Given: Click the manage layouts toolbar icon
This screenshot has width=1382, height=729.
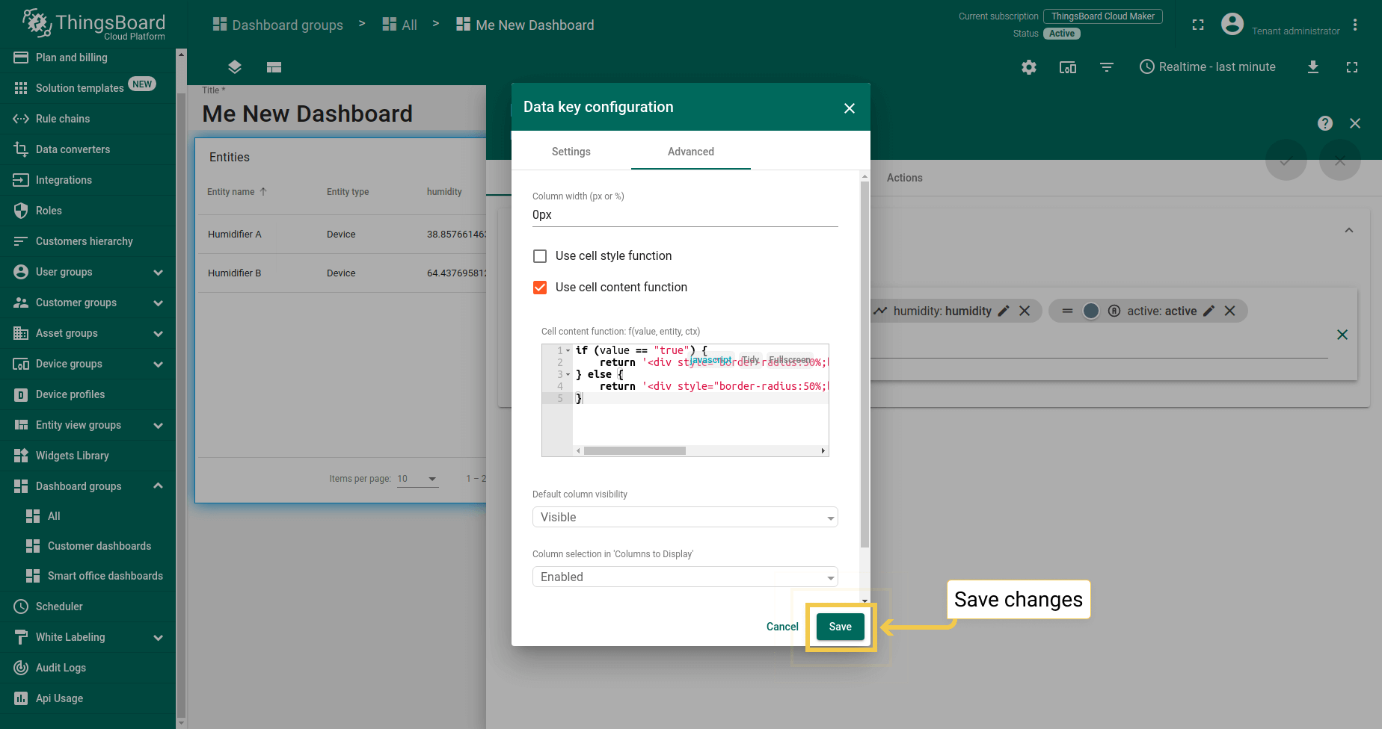Looking at the screenshot, I should [274, 67].
